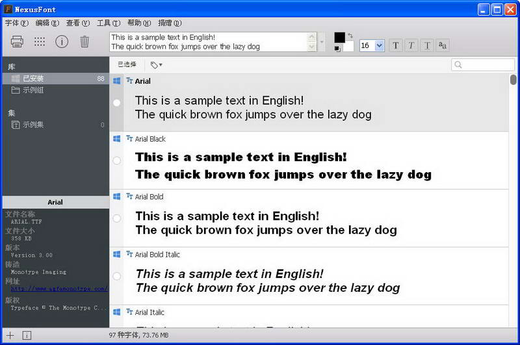The image size is (520, 345).
Task: Open the 查看(V) menu
Action: (x=77, y=23)
